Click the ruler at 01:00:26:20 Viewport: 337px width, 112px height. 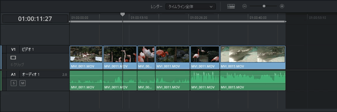pos(198,18)
